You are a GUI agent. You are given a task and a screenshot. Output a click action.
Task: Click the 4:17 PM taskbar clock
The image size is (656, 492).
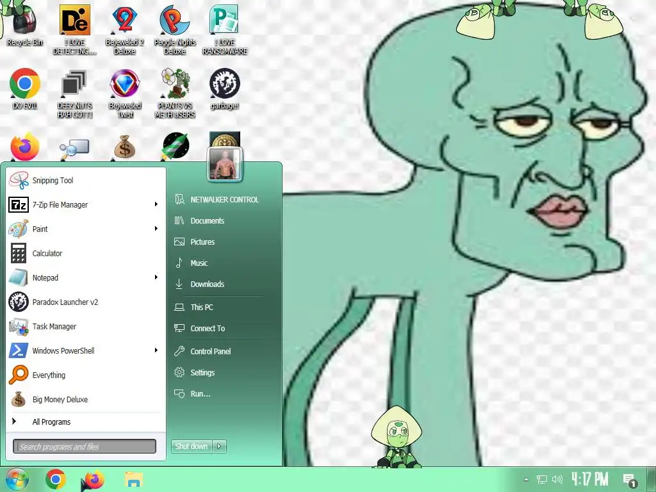click(x=589, y=479)
